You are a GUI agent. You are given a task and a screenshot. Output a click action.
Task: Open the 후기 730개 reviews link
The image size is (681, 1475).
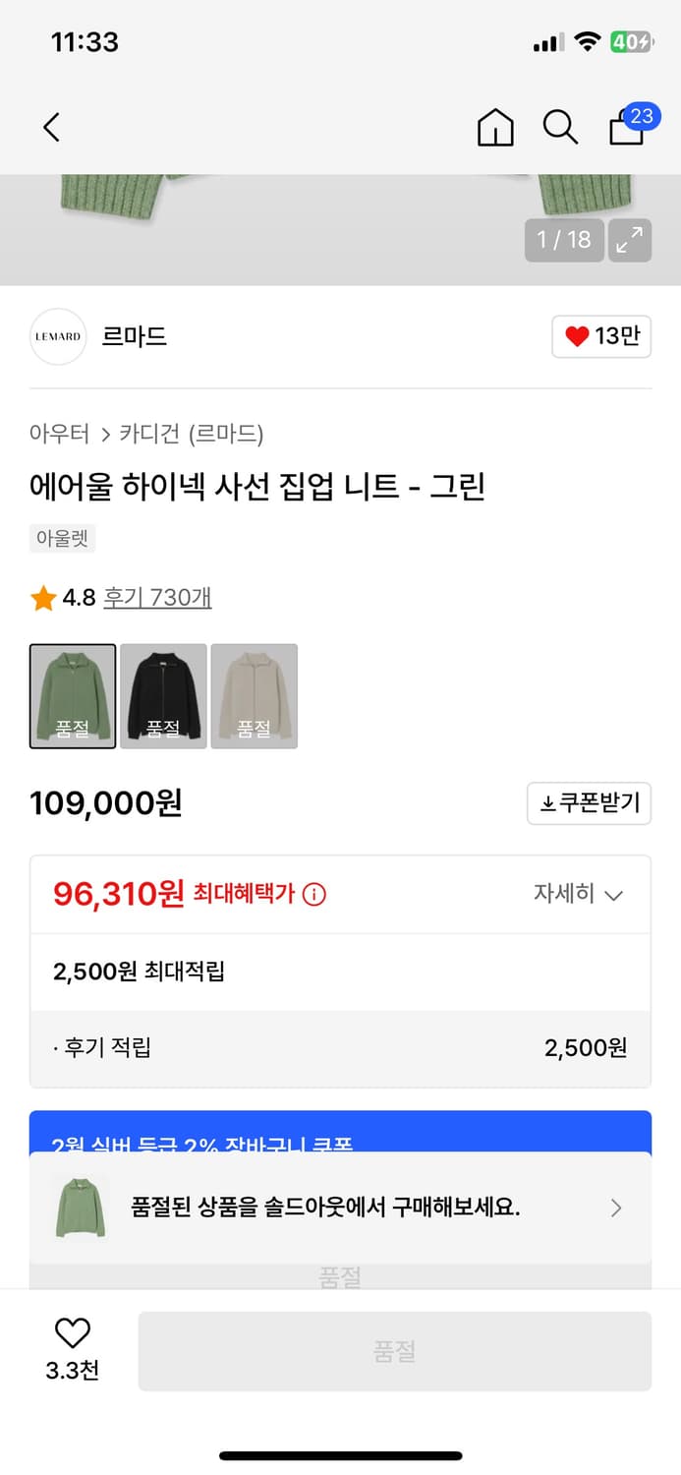[x=157, y=597]
